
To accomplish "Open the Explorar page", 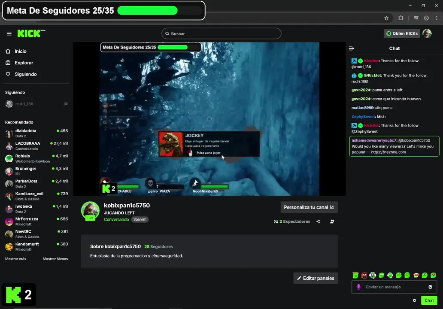I will coord(19,63).
